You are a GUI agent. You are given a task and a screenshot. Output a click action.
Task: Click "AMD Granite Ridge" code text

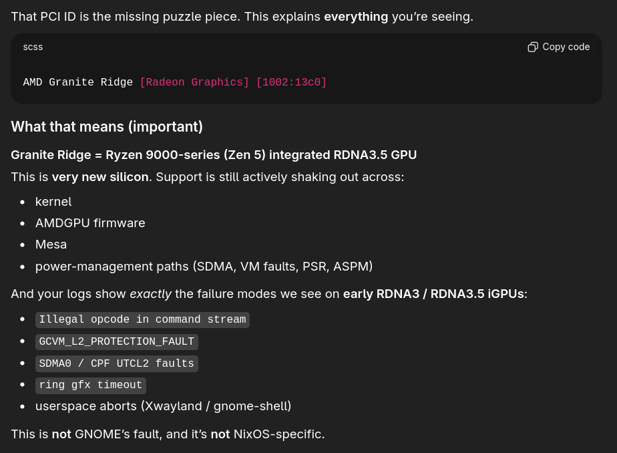(x=77, y=82)
